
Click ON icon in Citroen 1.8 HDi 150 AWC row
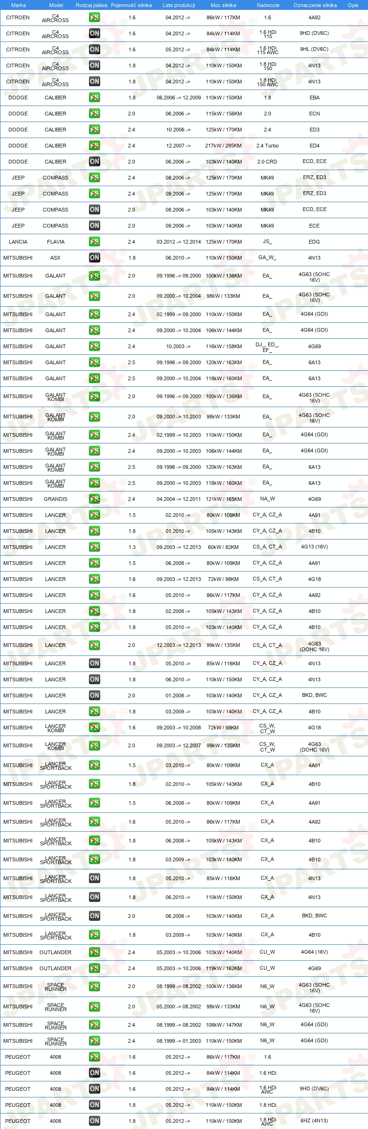pos(95,82)
